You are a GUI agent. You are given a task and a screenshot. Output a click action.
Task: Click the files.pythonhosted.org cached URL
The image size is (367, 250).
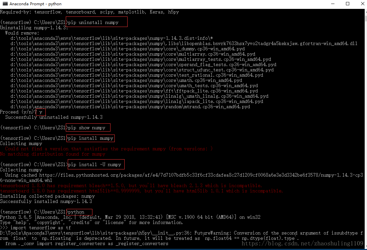[x=201, y=175]
